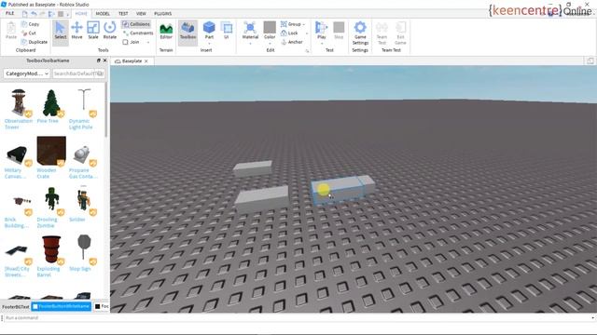Open the FILE menu
Screen dimensions: 597x335
click(x=9, y=14)
